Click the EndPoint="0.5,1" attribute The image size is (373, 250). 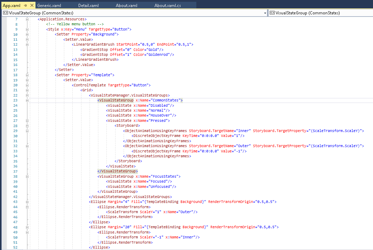(174, 45)
